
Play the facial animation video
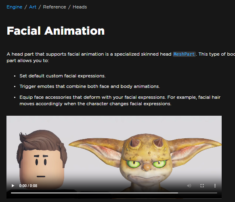[x=13, y=186]
